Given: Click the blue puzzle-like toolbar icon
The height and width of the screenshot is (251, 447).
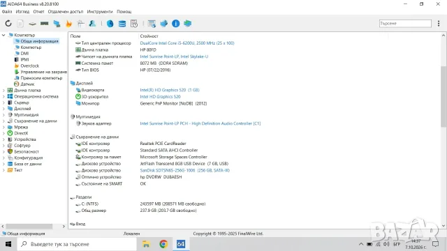Looking at the screenshot, I should tap(163, 23).
